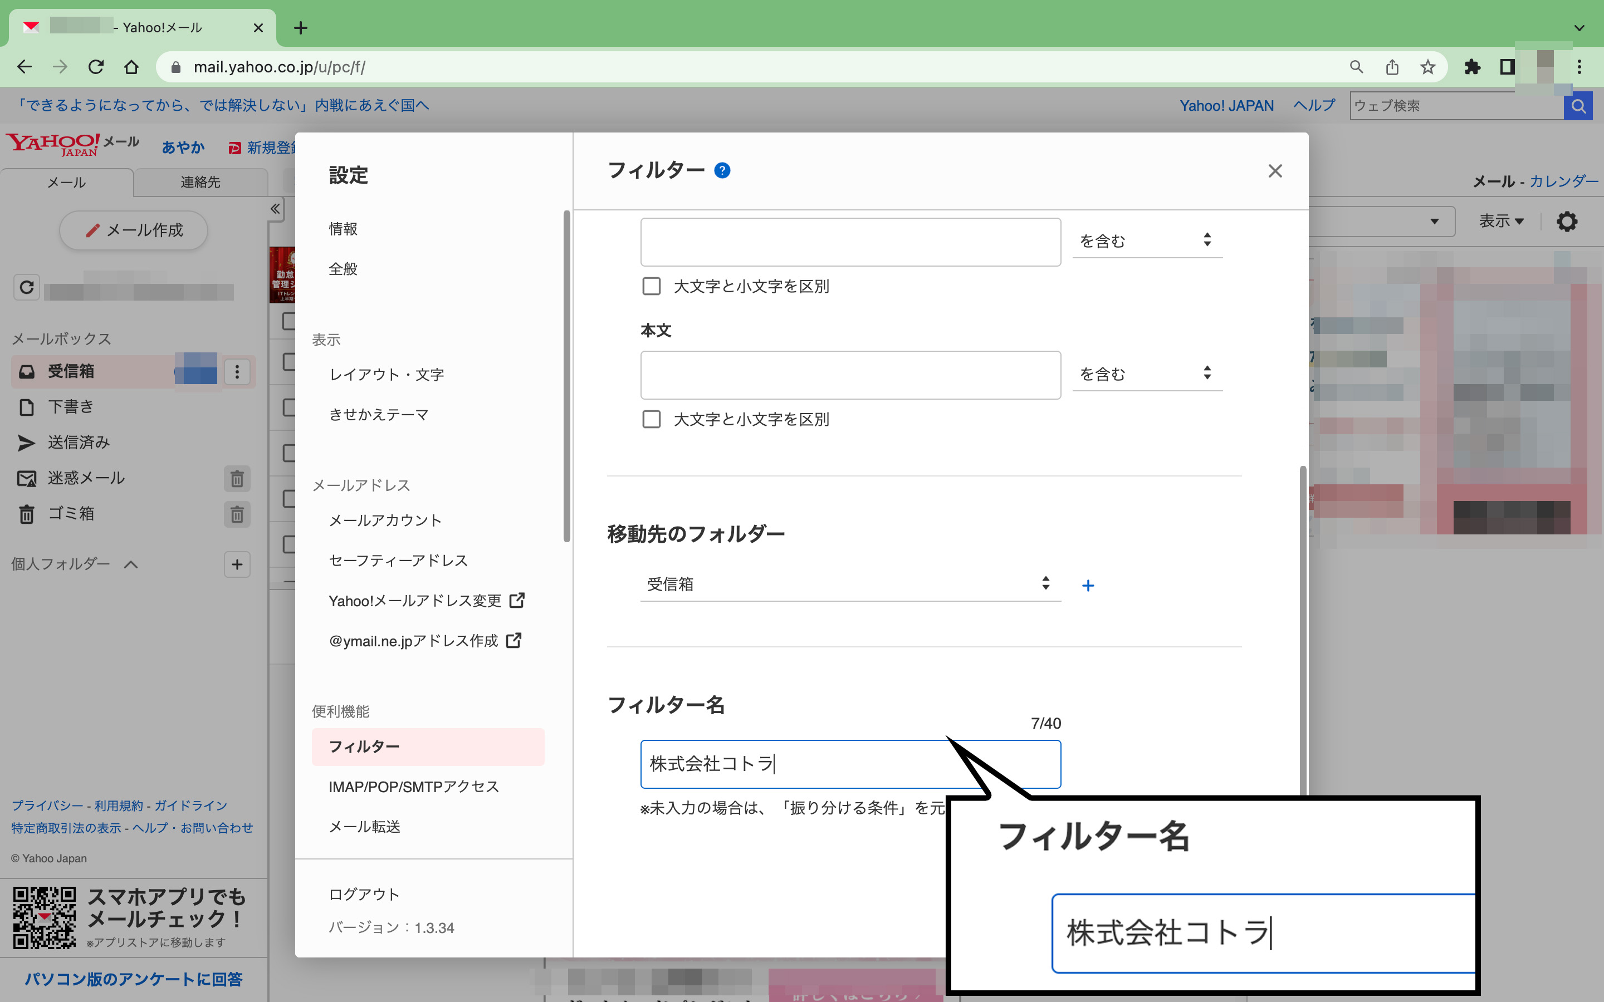The image size is (1604, 1002).
Task: Click the プライバシー footer link
Action: point(47,806)
